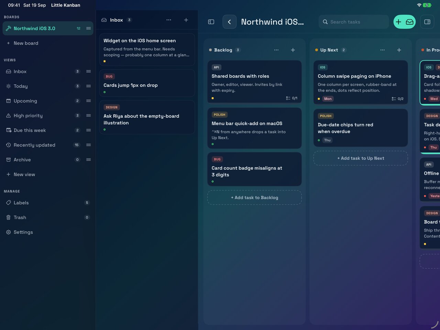Click the Northwind iOS 3.0 hammer icon
The height and width of the screenshot is (330, 440).
[9, 29]
